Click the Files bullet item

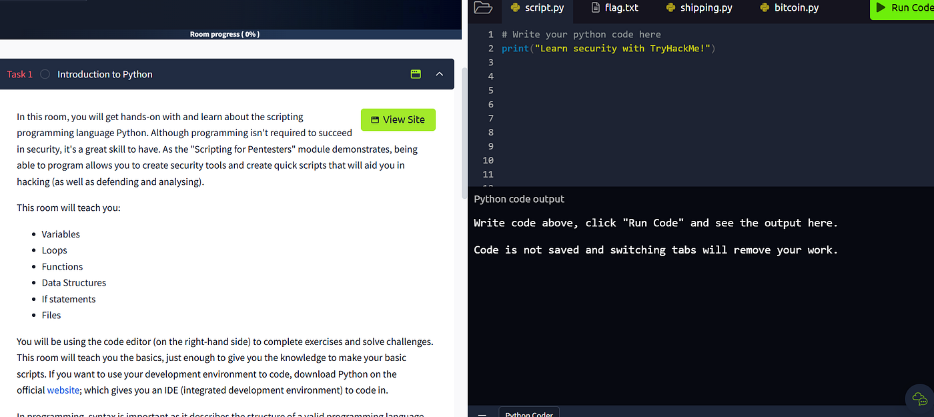[51, 315]
